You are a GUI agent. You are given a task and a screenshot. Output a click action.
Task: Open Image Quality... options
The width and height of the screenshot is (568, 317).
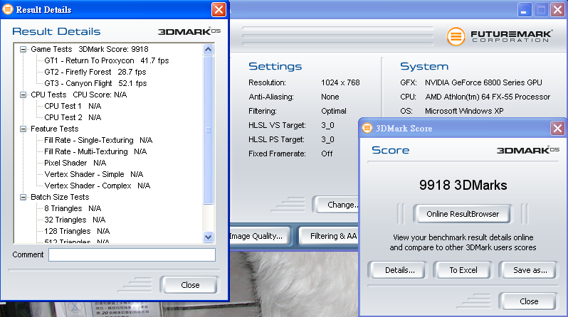point(258,236)
